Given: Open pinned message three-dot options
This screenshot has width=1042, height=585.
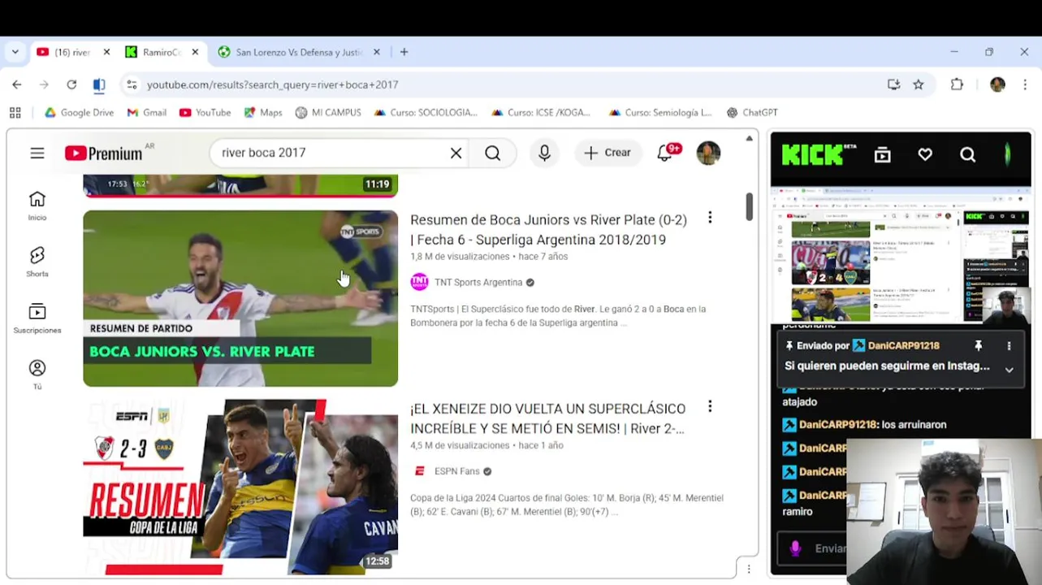Looking at the screenshot, I should click(1009, 346).
